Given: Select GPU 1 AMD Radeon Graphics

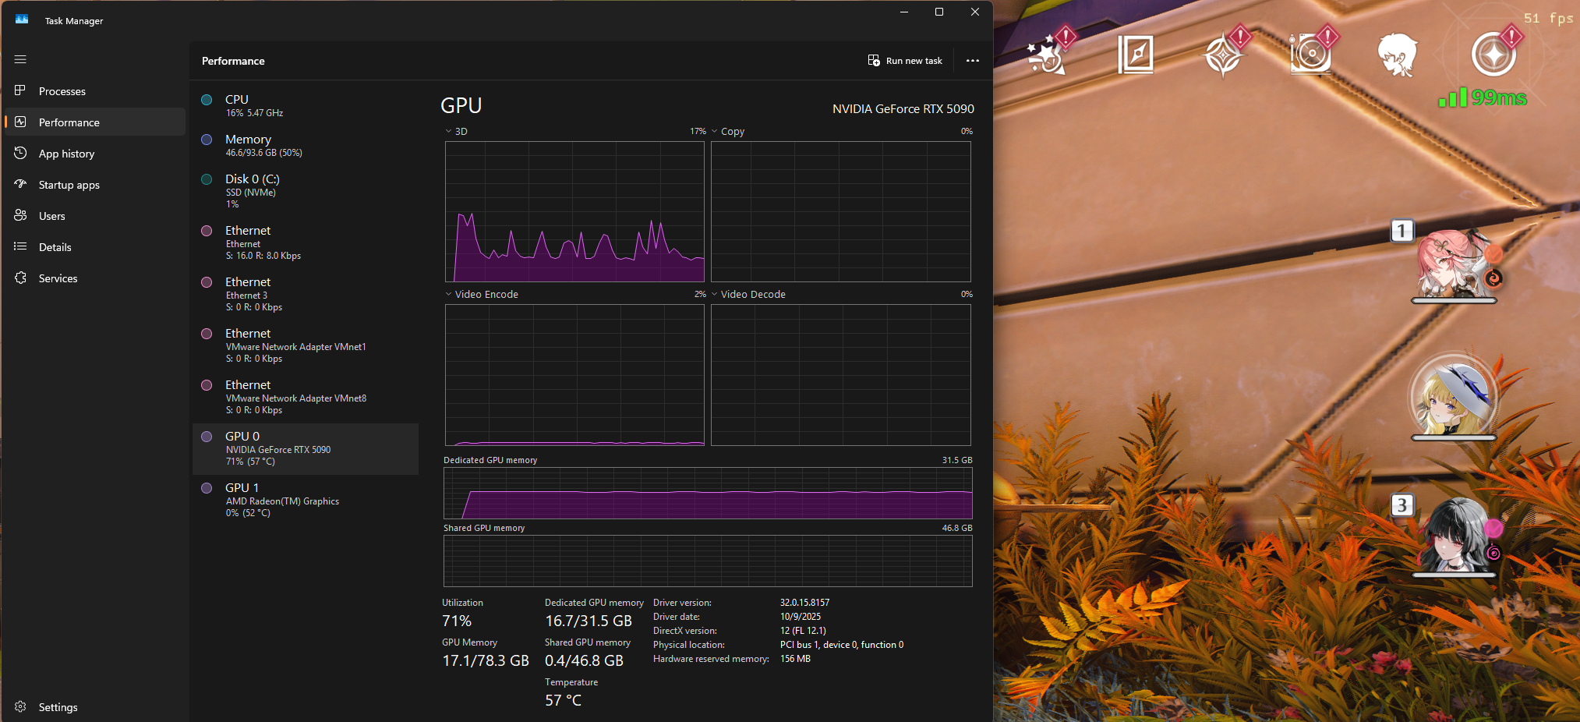Looking at the screenshot, I should click(306, 500).
